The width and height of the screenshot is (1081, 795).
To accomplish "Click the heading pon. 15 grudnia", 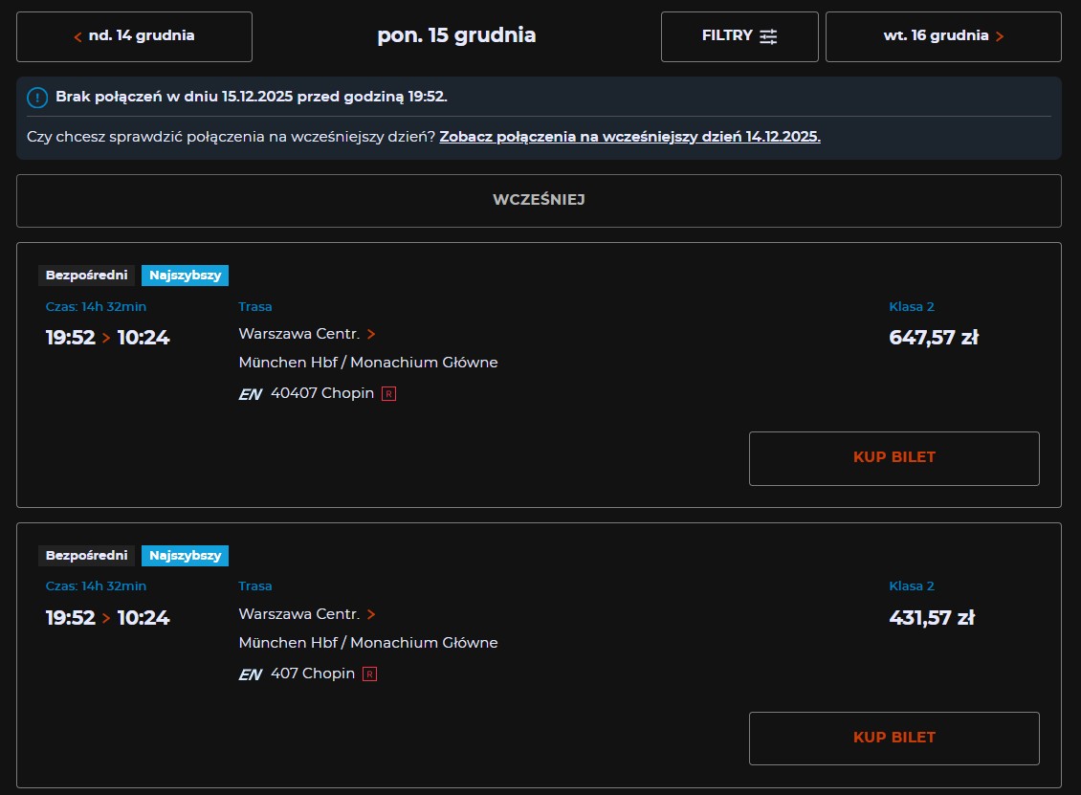I will click(x=456, y=35).
